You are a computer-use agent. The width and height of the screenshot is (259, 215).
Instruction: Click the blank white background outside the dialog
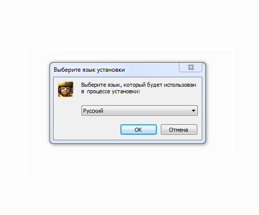(x=129, y=182)
